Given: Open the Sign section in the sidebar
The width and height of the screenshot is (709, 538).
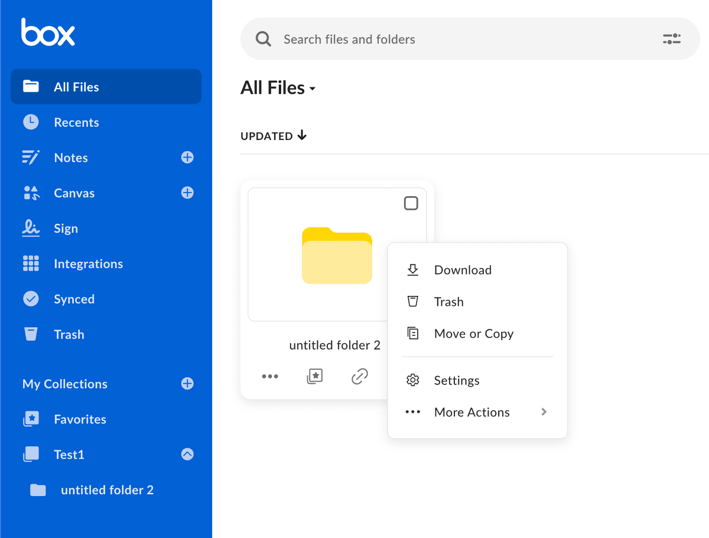Looking at the screenshot, I should click(67, 228).
